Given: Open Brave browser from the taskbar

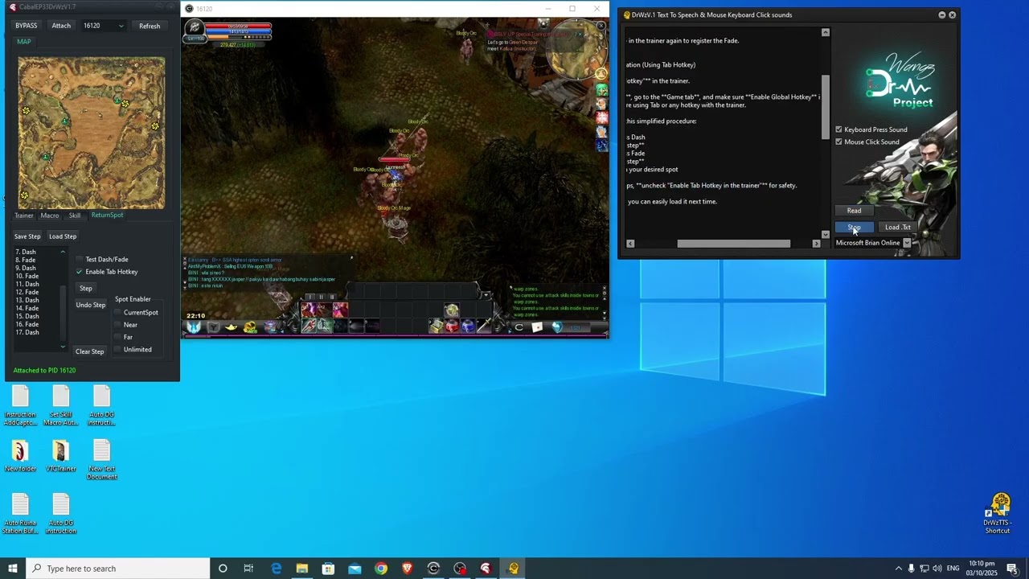Looking at the screenshot, I should click(407, 569).
